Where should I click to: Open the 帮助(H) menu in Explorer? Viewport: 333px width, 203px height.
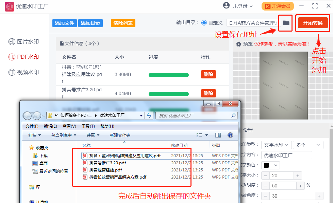107,126
